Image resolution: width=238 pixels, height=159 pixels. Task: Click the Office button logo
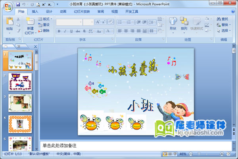point(8,7)
